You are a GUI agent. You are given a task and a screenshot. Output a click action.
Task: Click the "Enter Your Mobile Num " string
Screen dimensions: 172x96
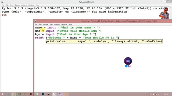pos(79,31)
